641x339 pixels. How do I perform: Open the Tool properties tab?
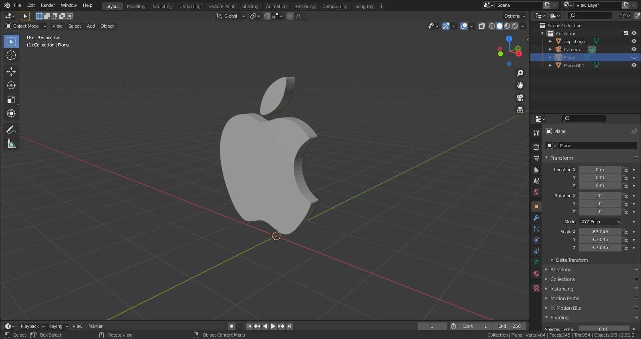click(536, 133)
